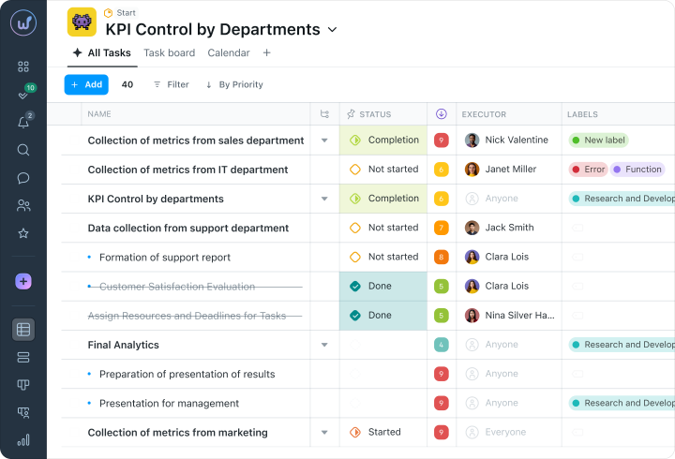Collapse Collection of metrics from sales department row
Image resolution: width=675 pixels, height=459 pixels.
point(324,141)
